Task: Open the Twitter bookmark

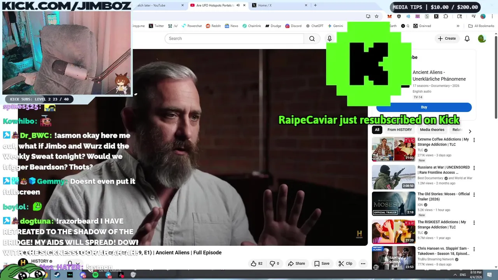Action: pos(156,26)
